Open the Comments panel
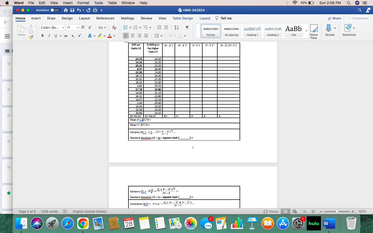The height and width of the screenshot is (233, 373). (358, 18)
